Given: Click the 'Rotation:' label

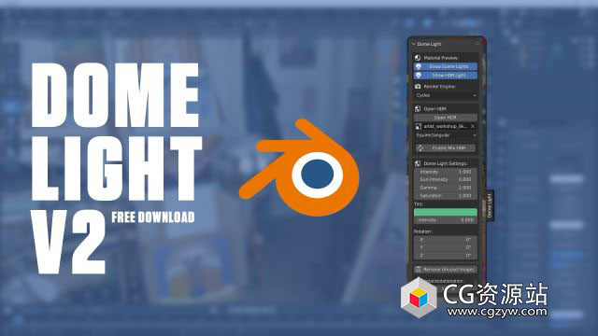Looking at the screenshot, I should pos(422,231).
